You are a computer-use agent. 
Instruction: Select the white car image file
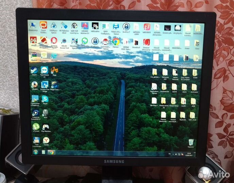click(178, 29)
